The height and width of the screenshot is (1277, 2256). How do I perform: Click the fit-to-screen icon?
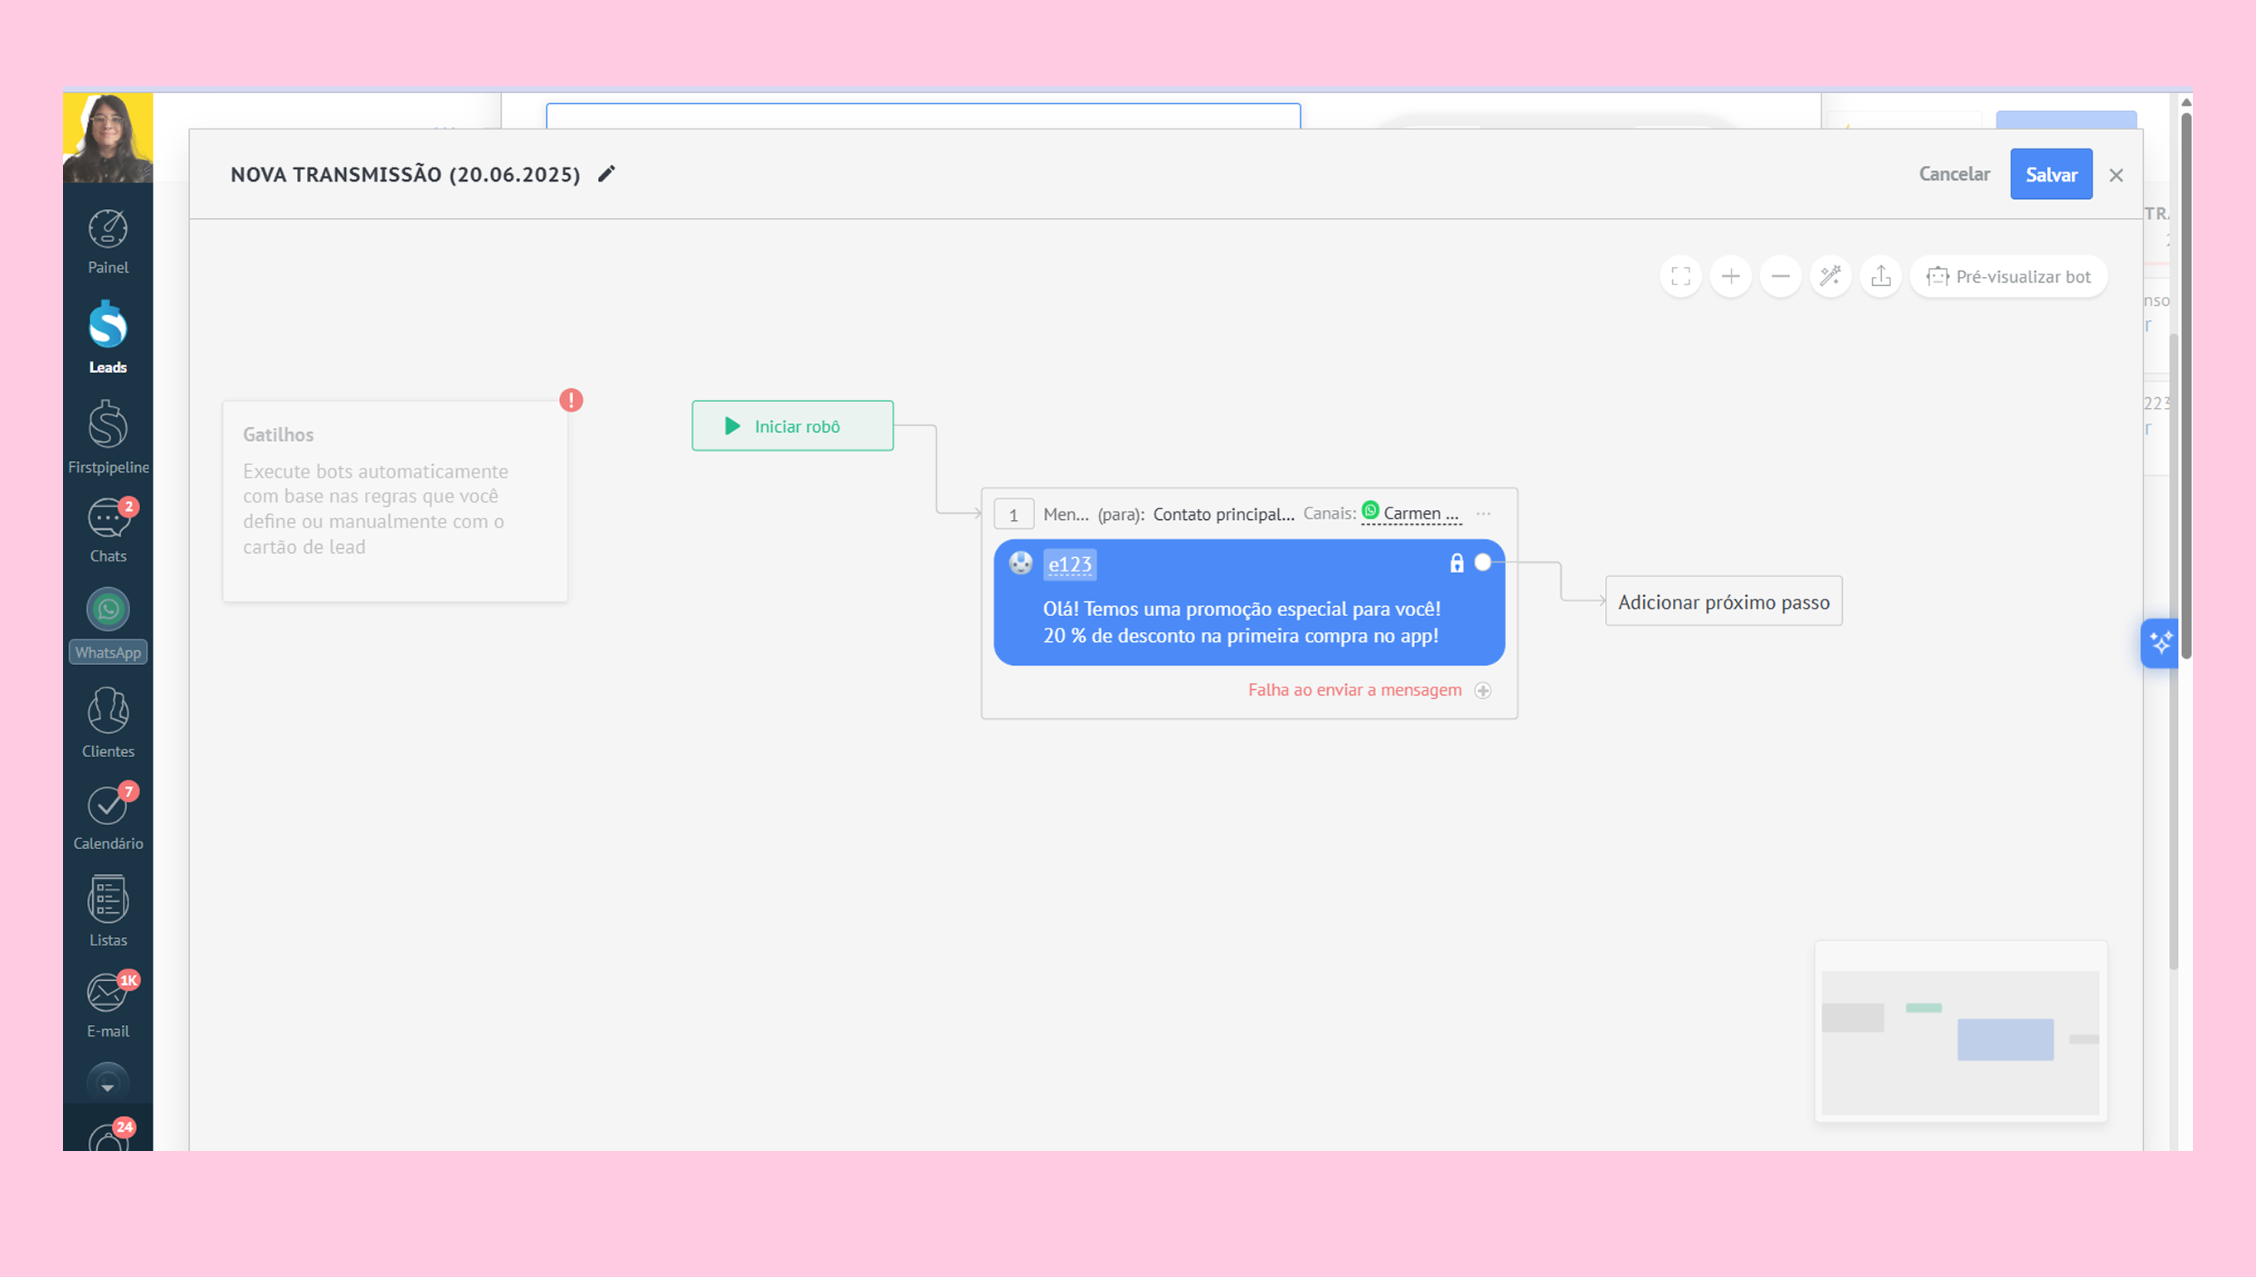(1680, 276)
